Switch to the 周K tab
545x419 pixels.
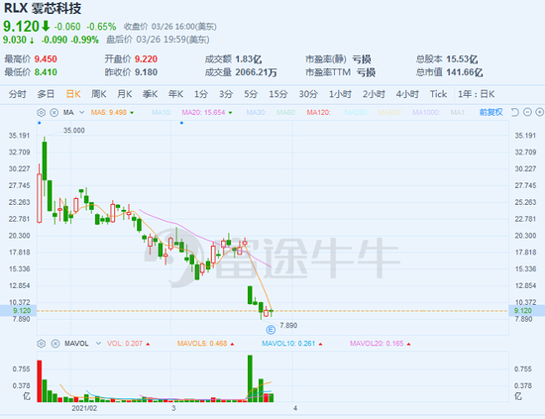point(98,94)
